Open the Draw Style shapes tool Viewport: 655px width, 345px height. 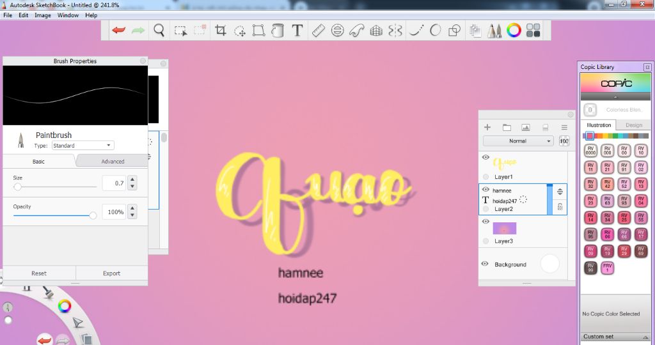[x=454, y=31]
